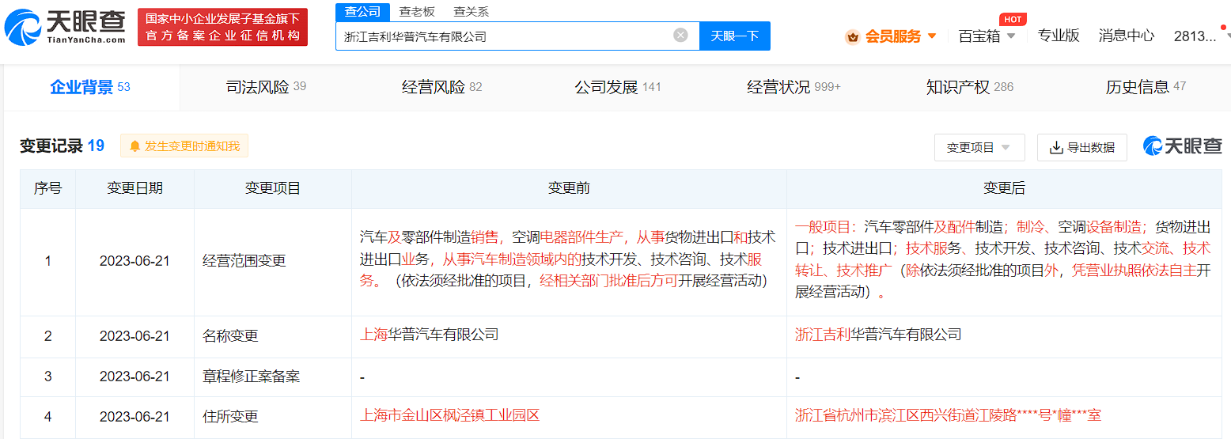Screen dimensions: 1231x439
Task: Click the export data download icon
Action: click(1056, 148)
